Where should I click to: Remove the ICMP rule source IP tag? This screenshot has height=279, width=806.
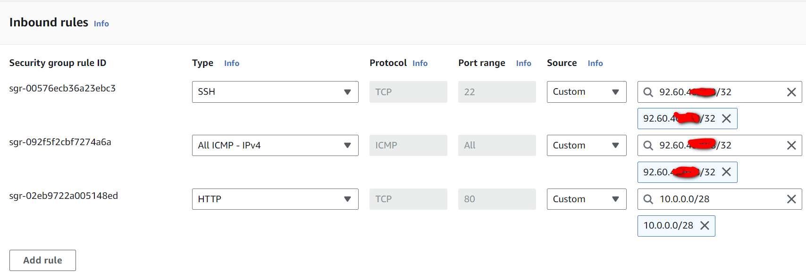(x=727, y=172)
